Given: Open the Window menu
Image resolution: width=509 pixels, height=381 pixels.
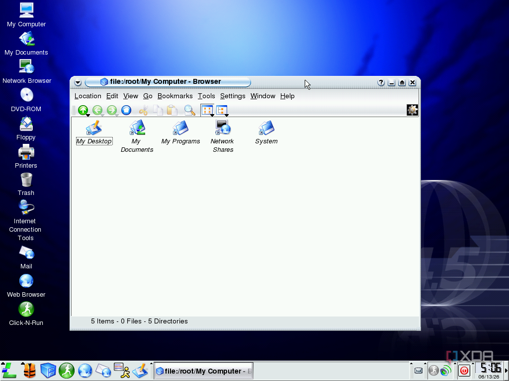Looking at the screenshot, I should tap(262, 96).
